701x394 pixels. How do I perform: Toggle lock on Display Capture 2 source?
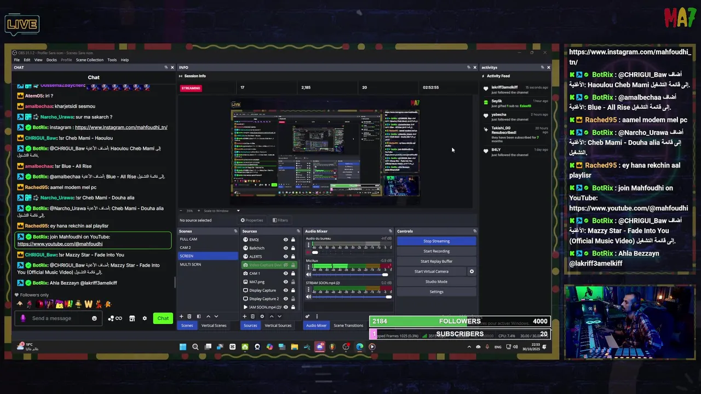293,299
